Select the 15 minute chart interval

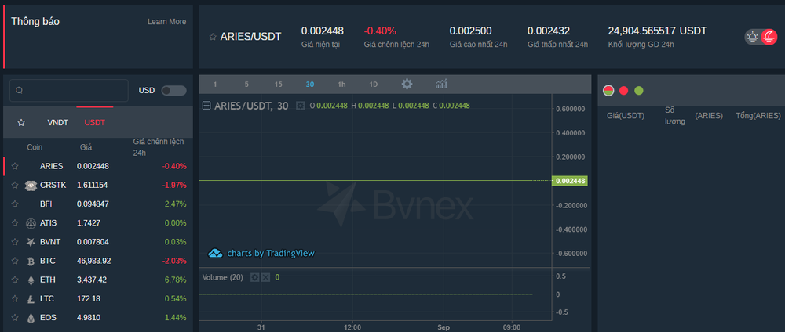279,85
